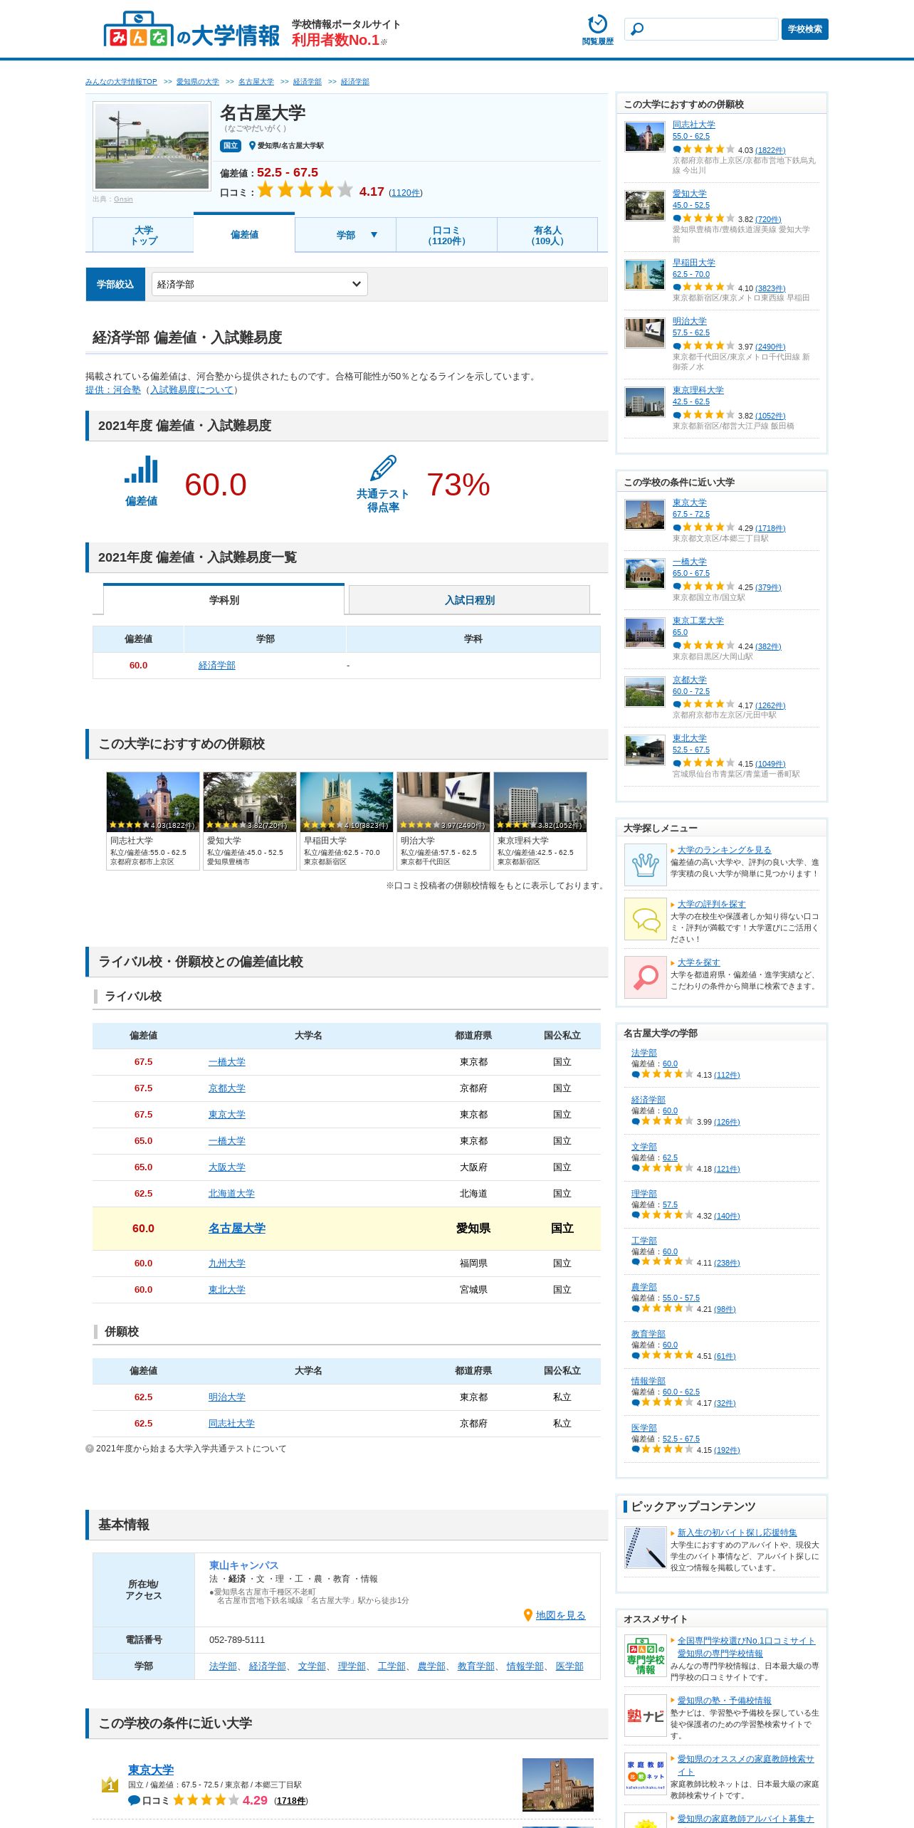Screen dimensions: 914x1828
Task: Click the みんなの大学情報 site logo
Action: coord(191,30)
